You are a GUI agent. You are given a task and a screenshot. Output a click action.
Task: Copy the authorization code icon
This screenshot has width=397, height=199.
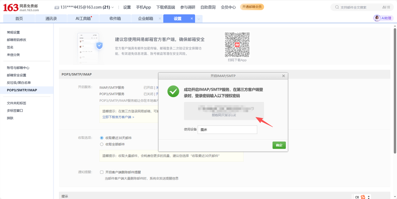[252, 108]
